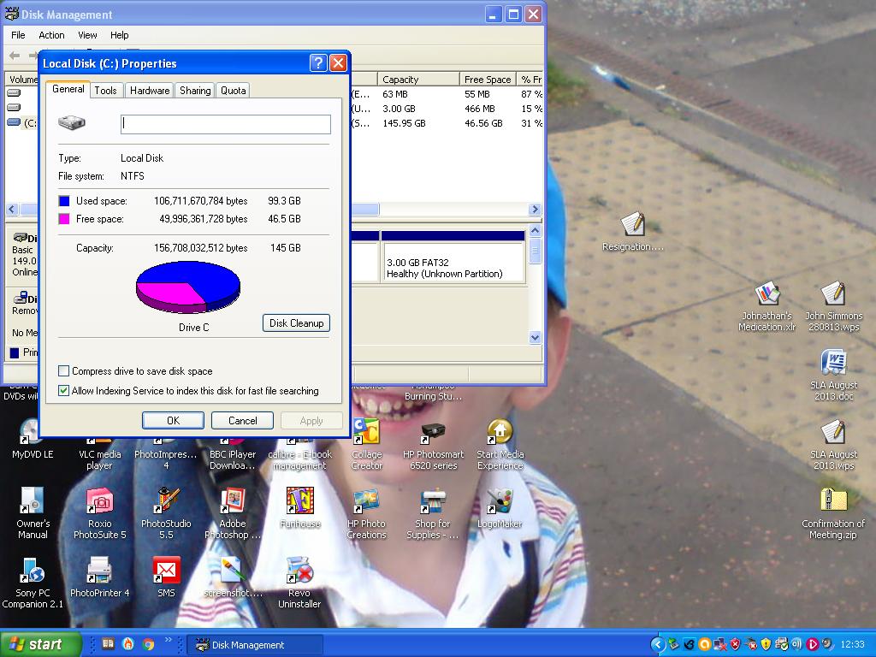Select the 63 MB capacity cell
This screenshot has width=876, height=657.
[x=395, y=94]
